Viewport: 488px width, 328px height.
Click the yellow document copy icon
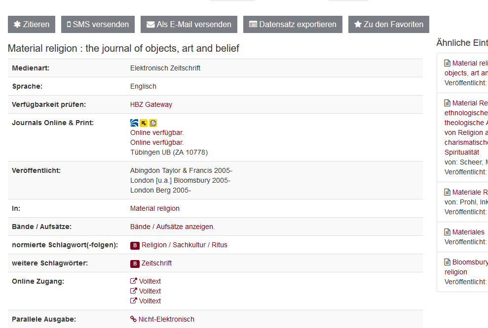[153, 123]
